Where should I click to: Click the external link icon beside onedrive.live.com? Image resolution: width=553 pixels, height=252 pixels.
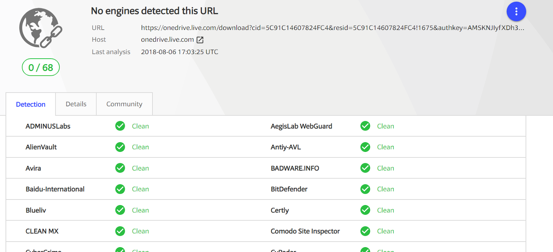200,40
